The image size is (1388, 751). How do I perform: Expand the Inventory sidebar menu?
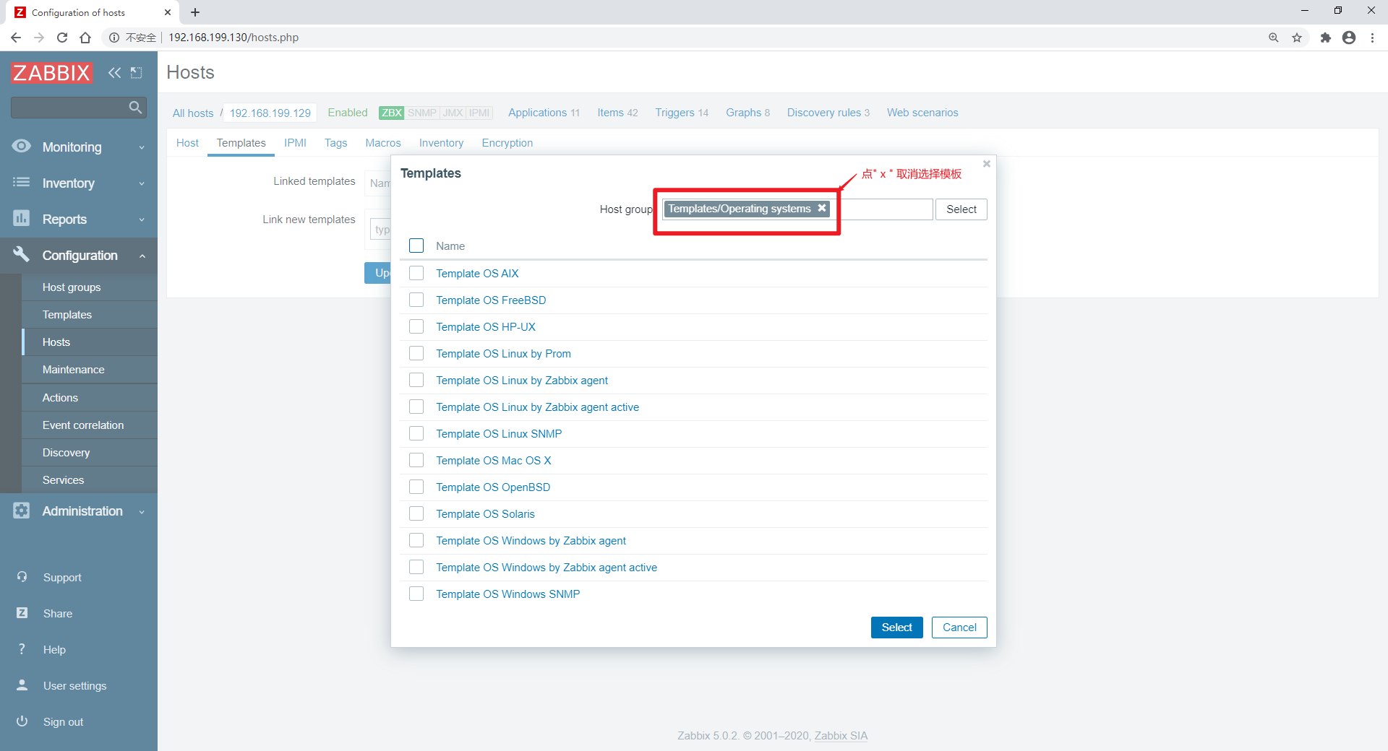79,183
